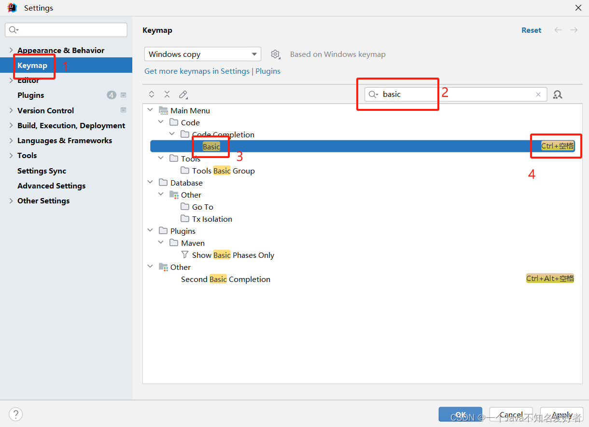Select the Go To folder row
589x427 pixels.
pos(203,207)
